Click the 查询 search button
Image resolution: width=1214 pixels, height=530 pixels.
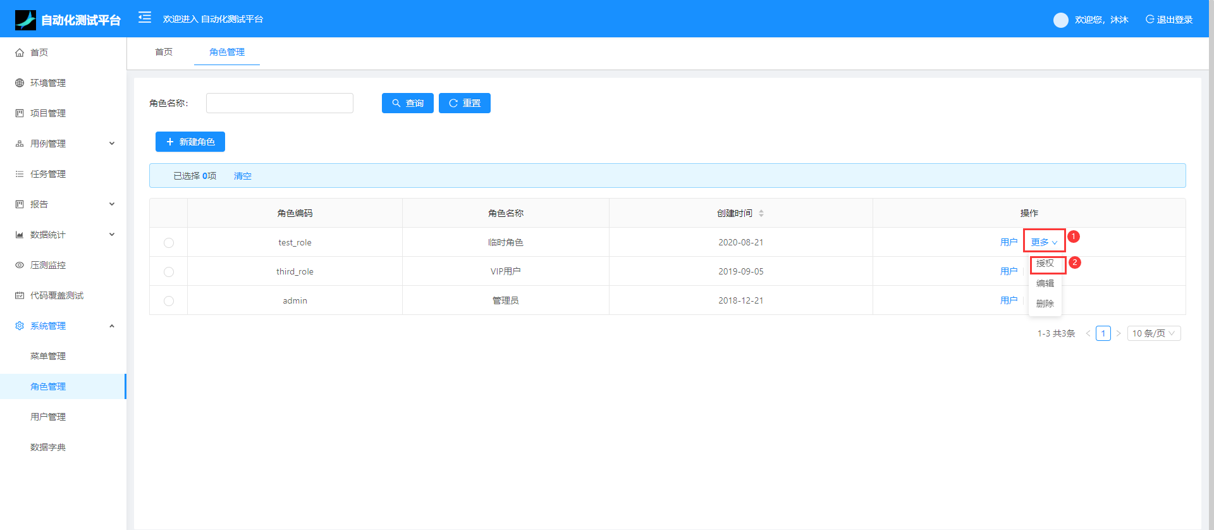(408, 103)
